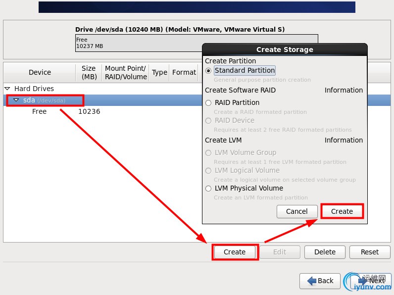Select the Standard Partition radio button

(208, 71)
